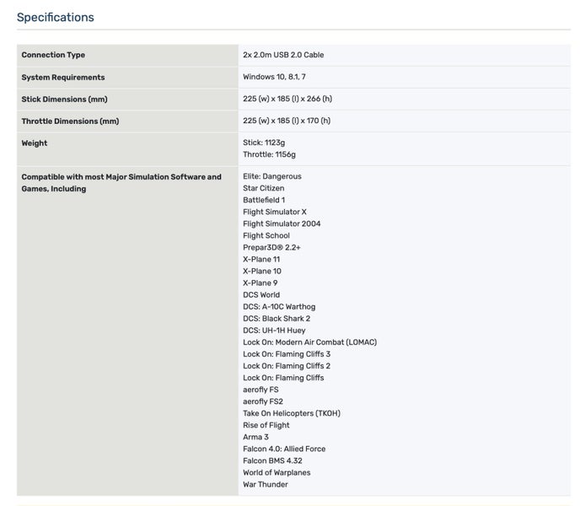Select the Connection Type label
585x506 pixels.
click(x=53, y=55)
